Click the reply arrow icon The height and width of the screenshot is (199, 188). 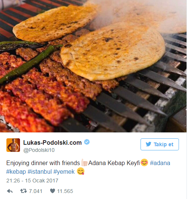click(x=10, y=191)
